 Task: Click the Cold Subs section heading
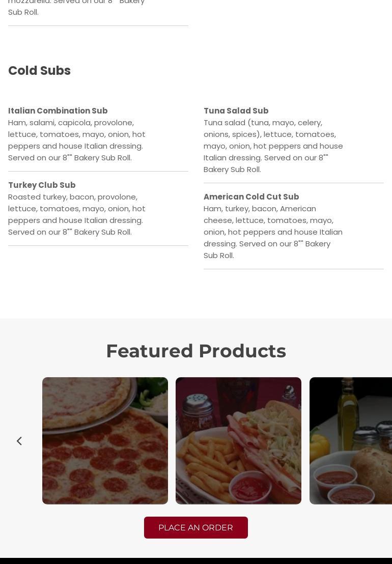tap(39, 70)
